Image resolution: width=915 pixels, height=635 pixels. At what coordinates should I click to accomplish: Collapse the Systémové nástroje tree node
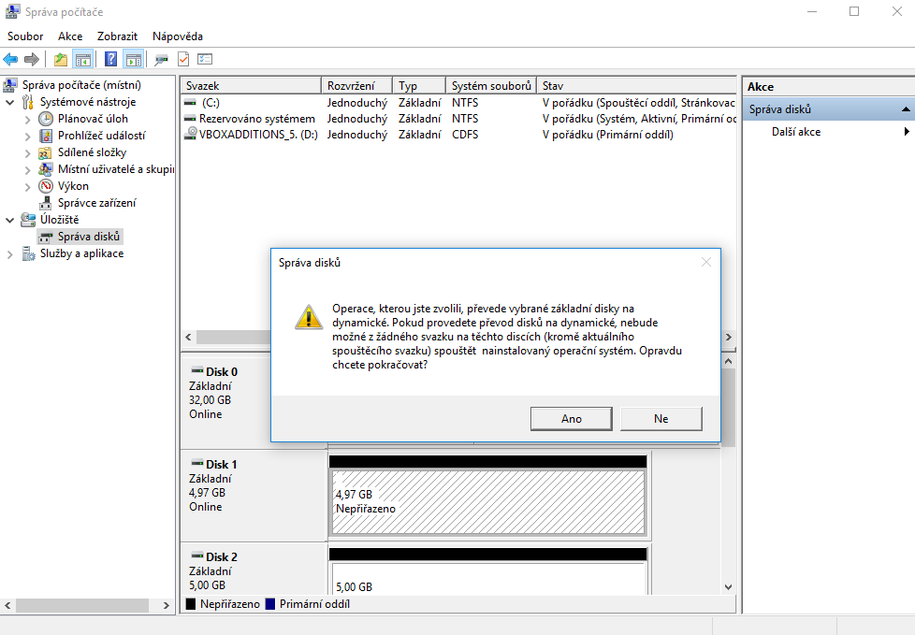coord(10,102)
